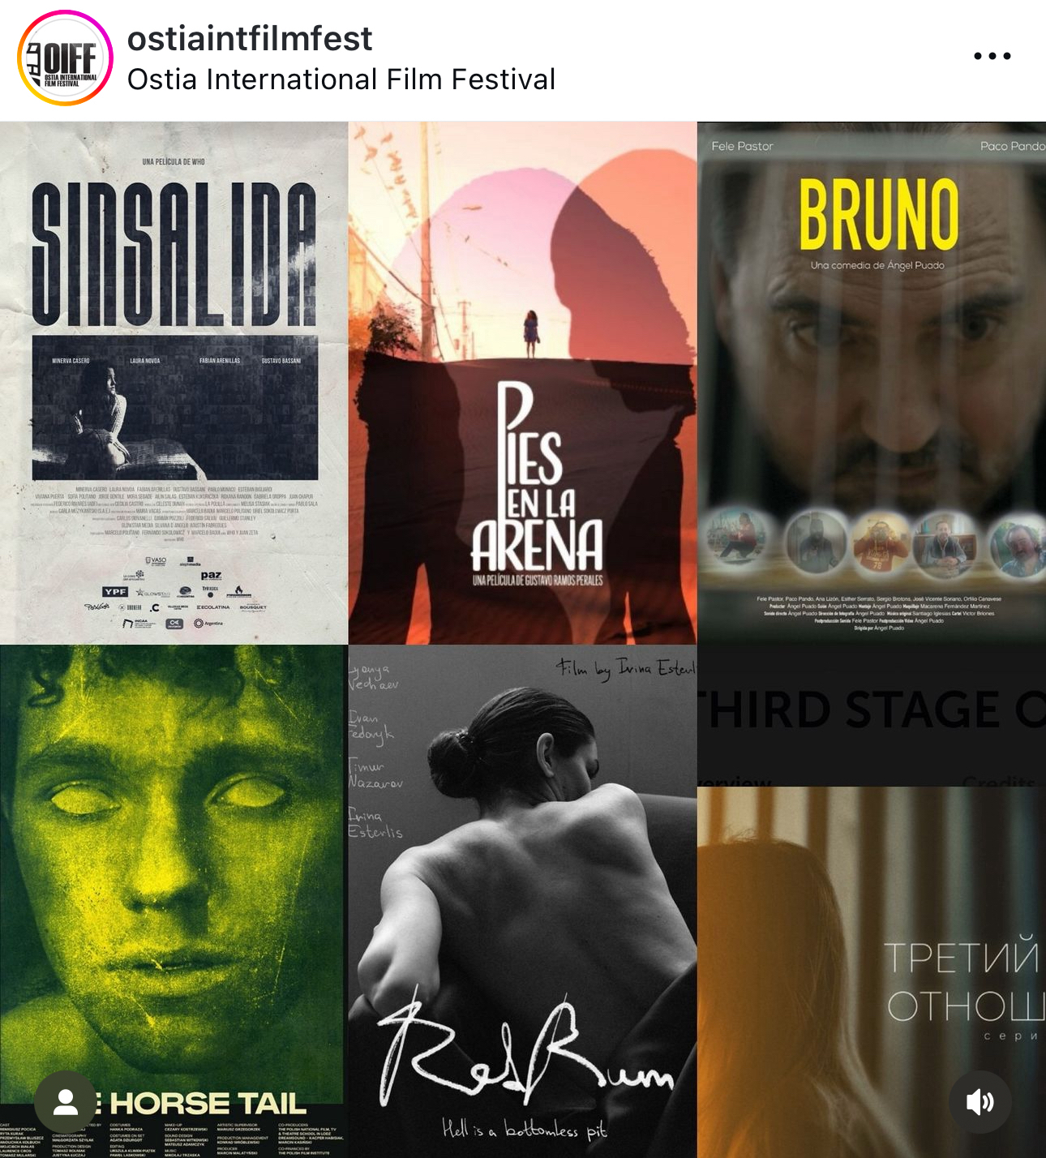The height and width of the screenshot is (1158, 1046).
Task: Click the Third Stage heading strip
Action: click(x=872, y=715)
